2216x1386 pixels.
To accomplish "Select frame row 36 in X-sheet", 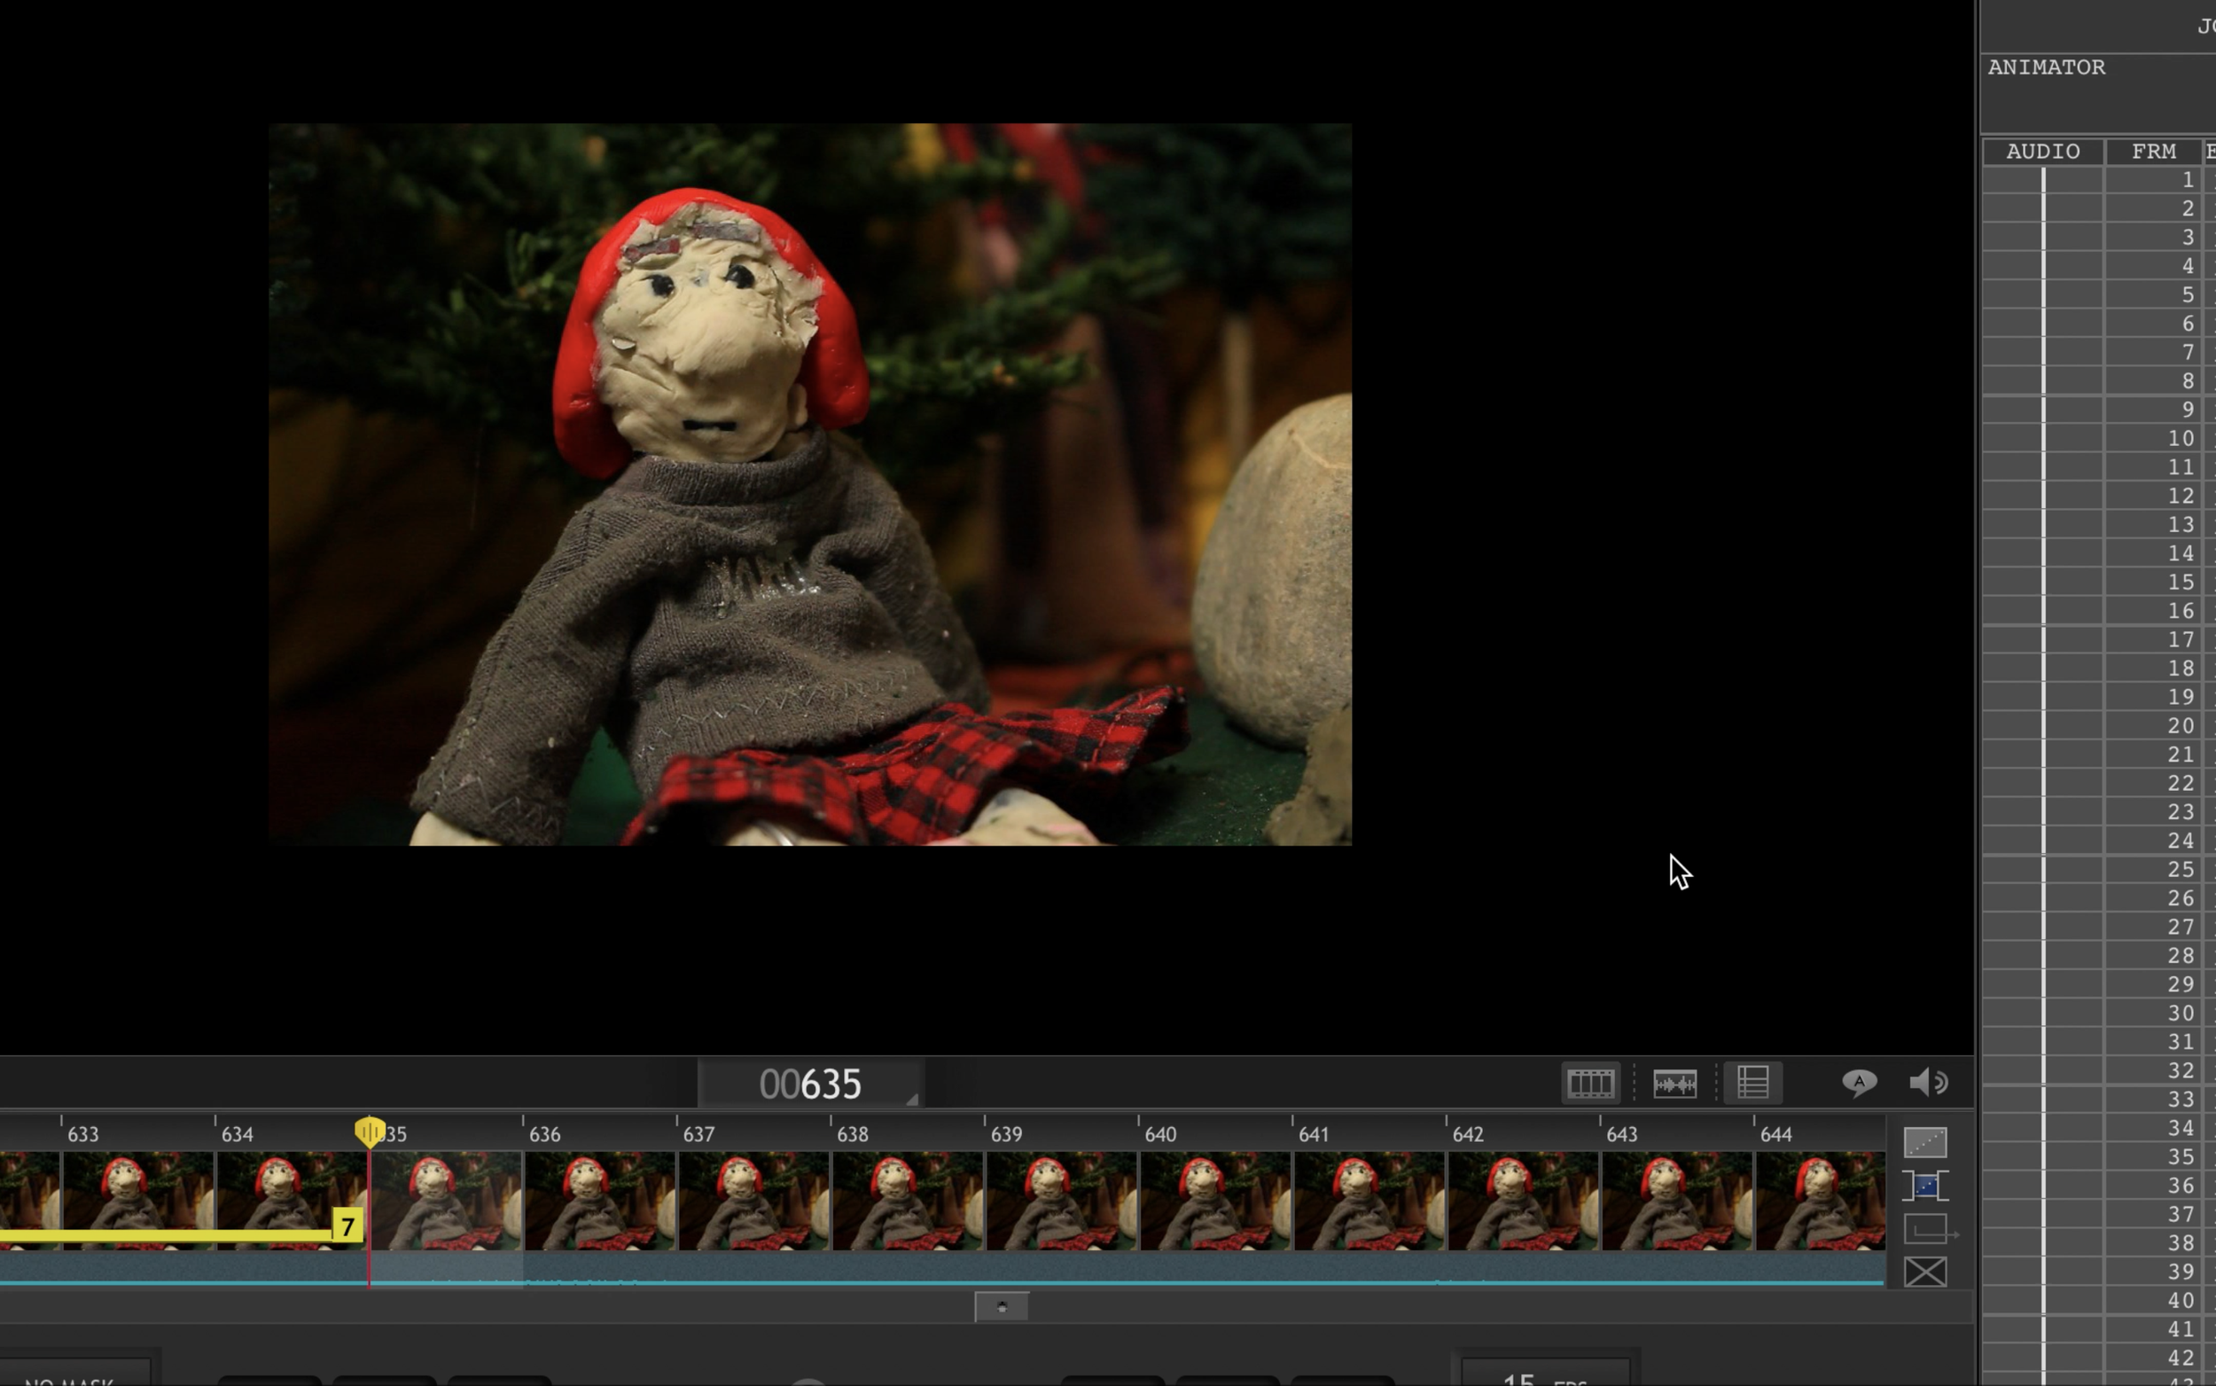I will point(2099,1185).
